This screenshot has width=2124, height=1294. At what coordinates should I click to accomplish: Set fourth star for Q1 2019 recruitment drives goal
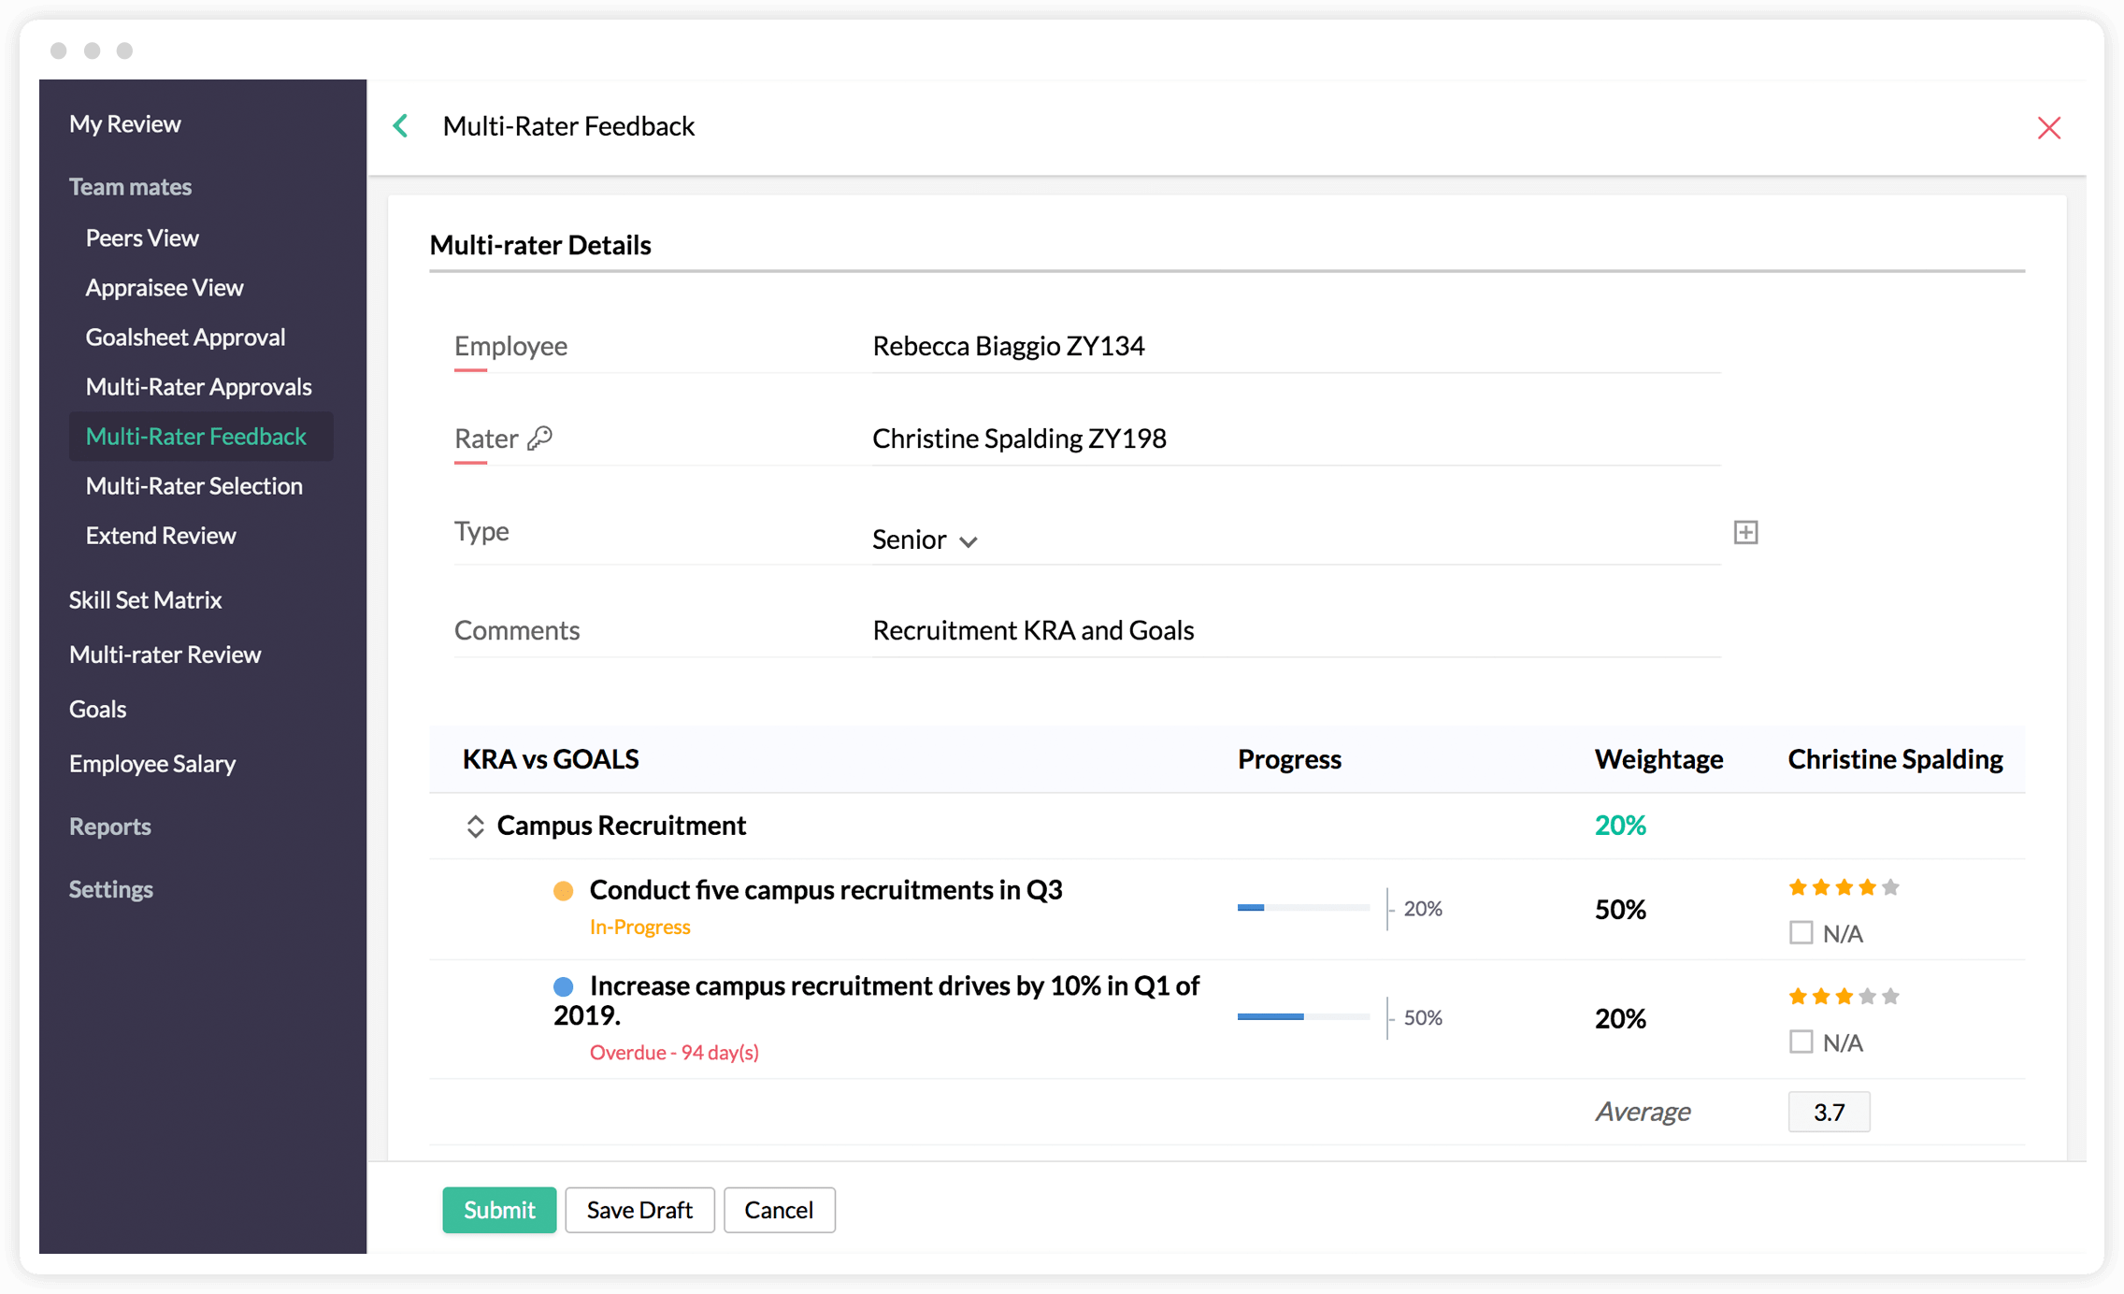(x=1867, y=997)
